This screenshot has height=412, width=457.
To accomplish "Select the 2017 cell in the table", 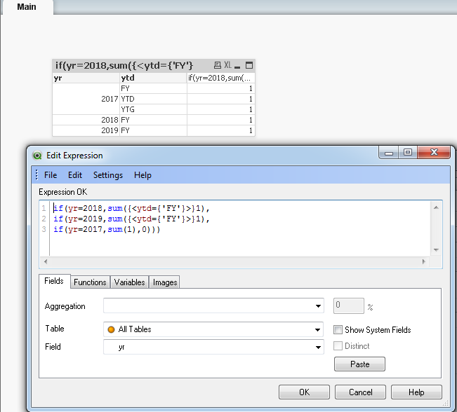I will [86, 99].
